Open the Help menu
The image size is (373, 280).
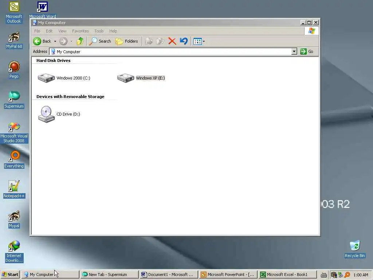(113, 31)
